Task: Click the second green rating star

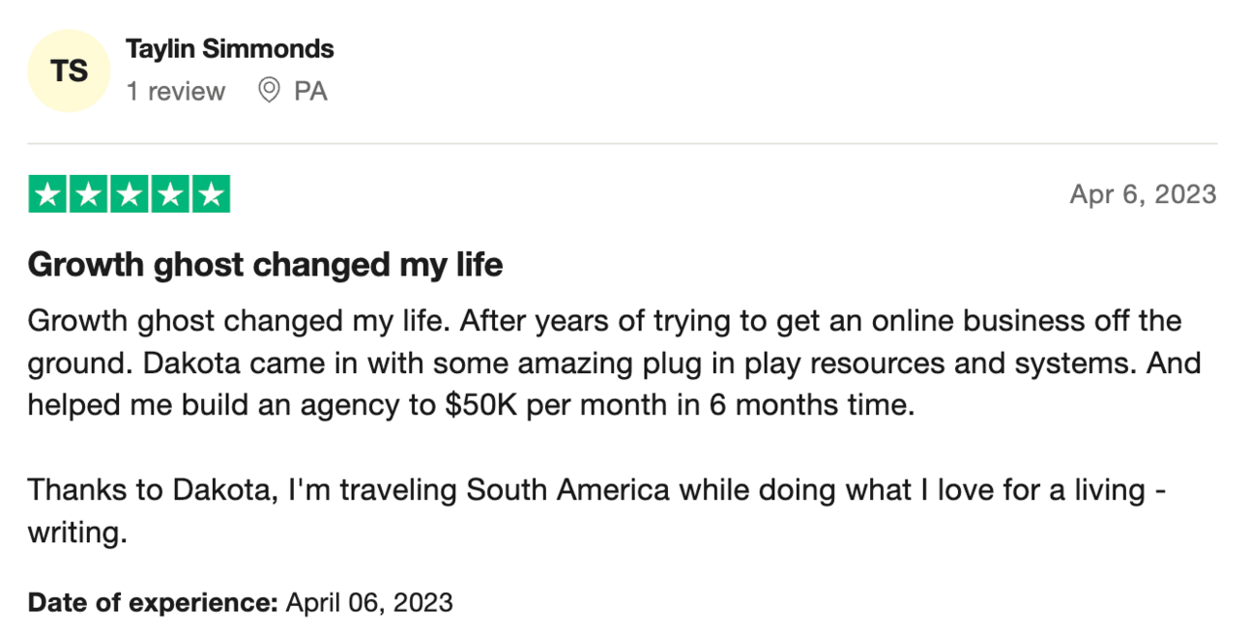Action: (x=89, y=194)
